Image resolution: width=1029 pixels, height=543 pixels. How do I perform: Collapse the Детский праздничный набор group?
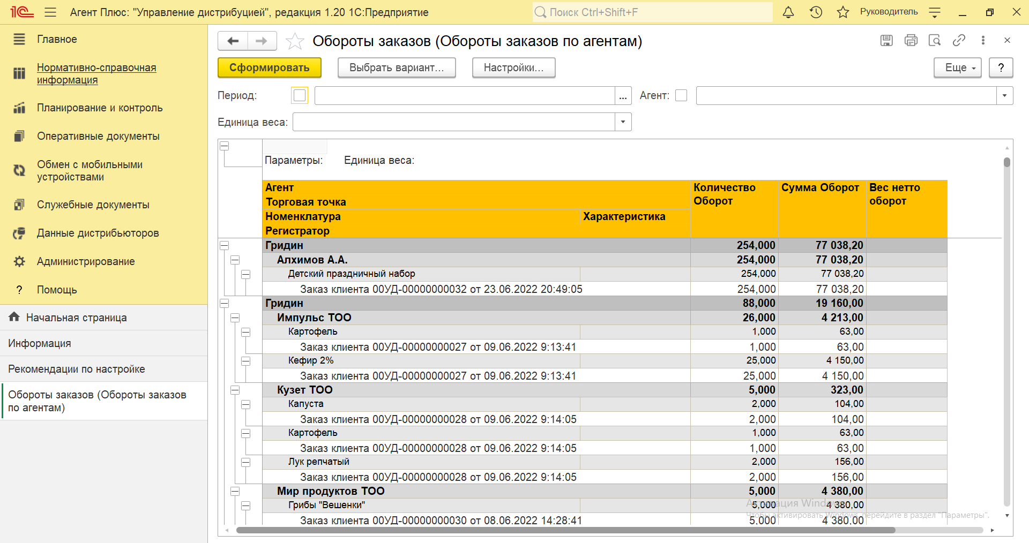246,274
